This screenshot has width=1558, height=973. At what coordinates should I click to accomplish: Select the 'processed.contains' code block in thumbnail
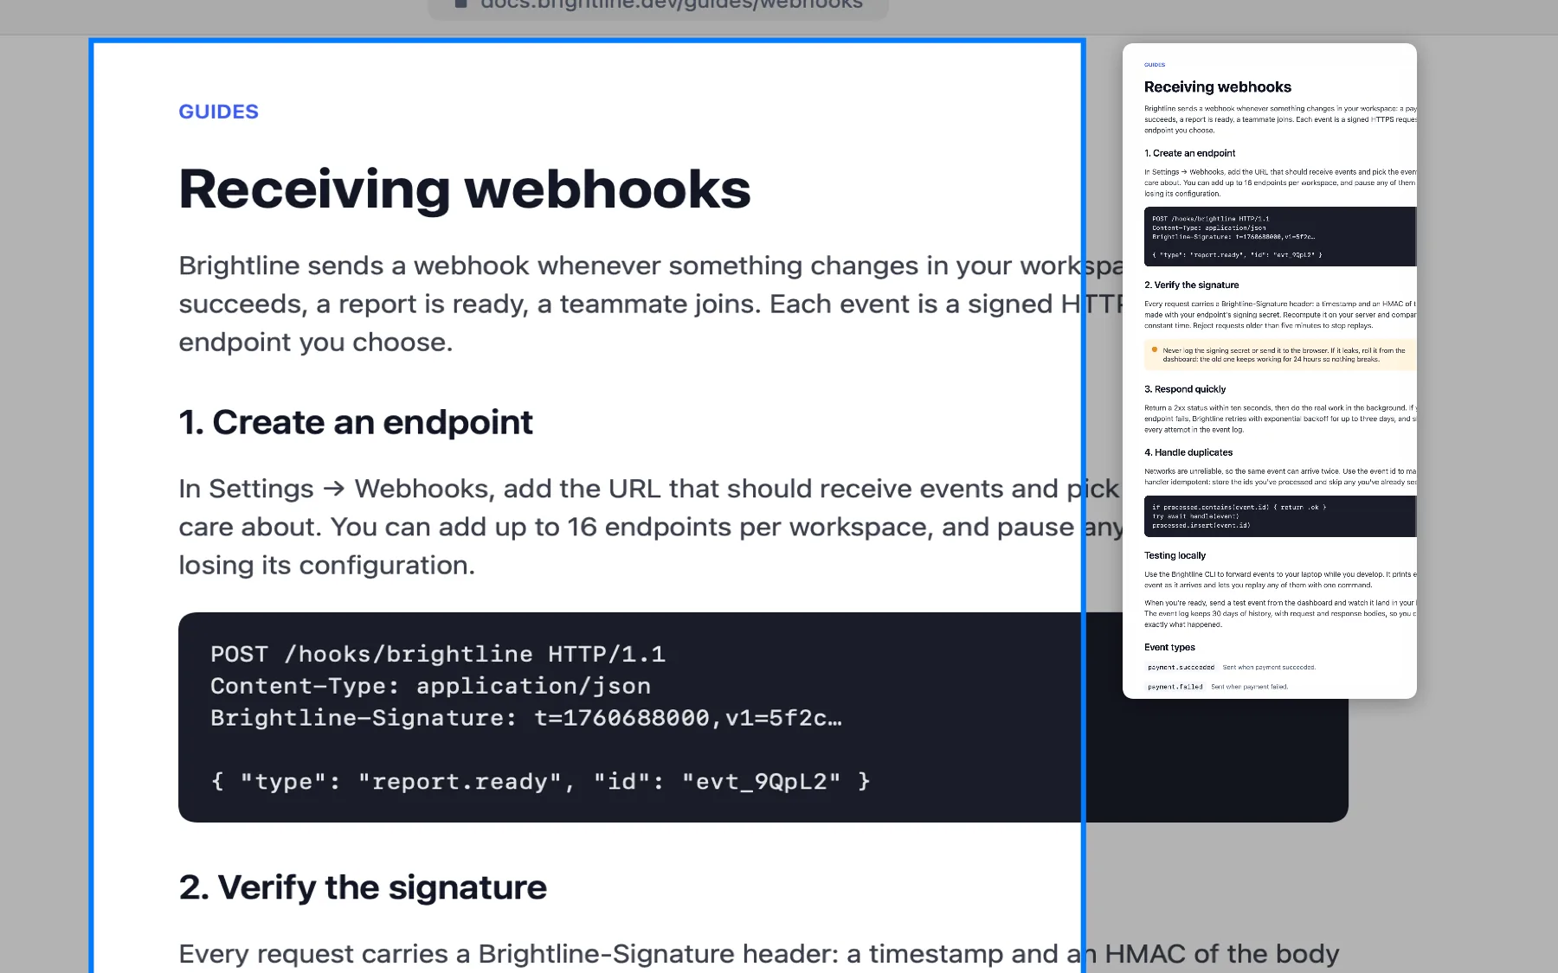tap(1280, 516)
